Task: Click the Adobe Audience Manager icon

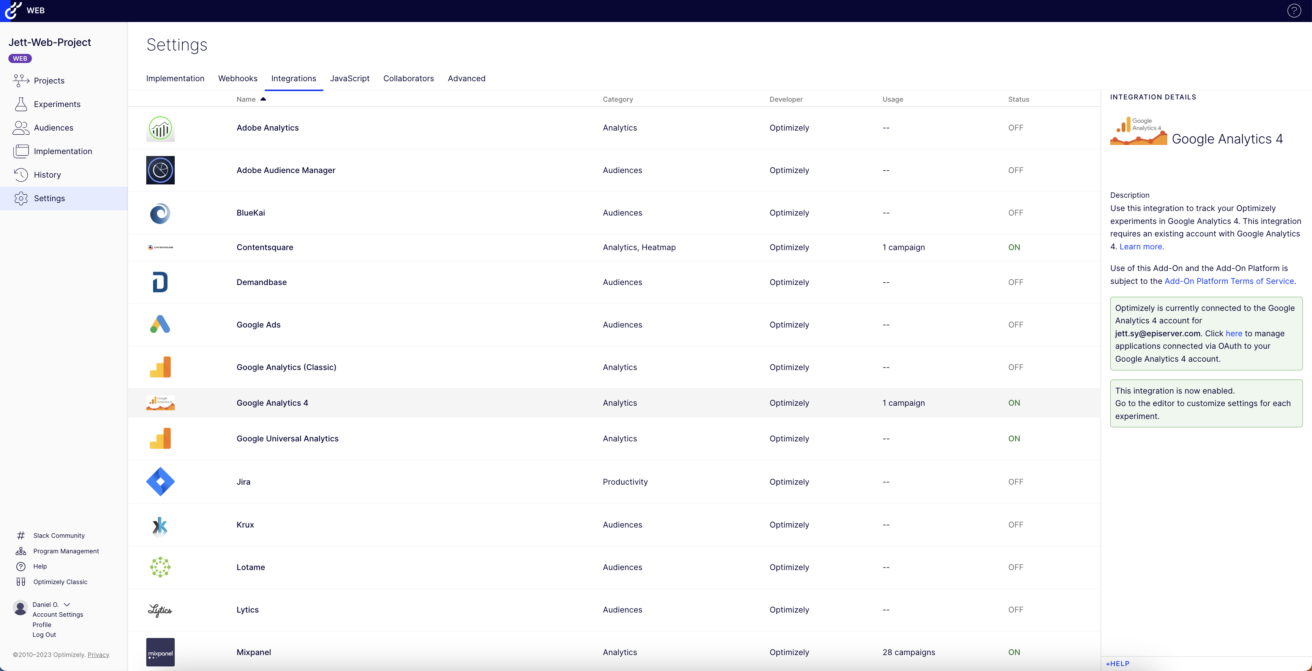Action: [x=160, y=170]
